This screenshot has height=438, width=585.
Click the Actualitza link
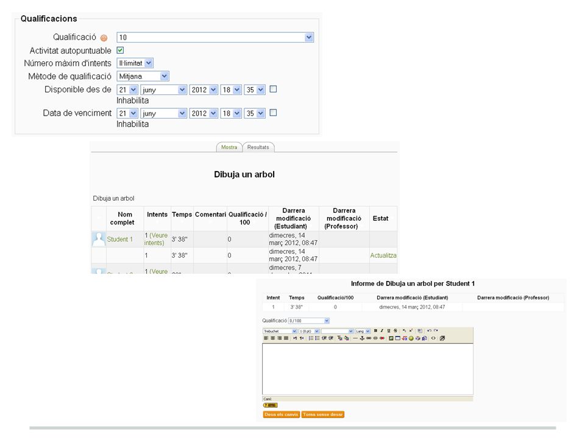(383, 255)
